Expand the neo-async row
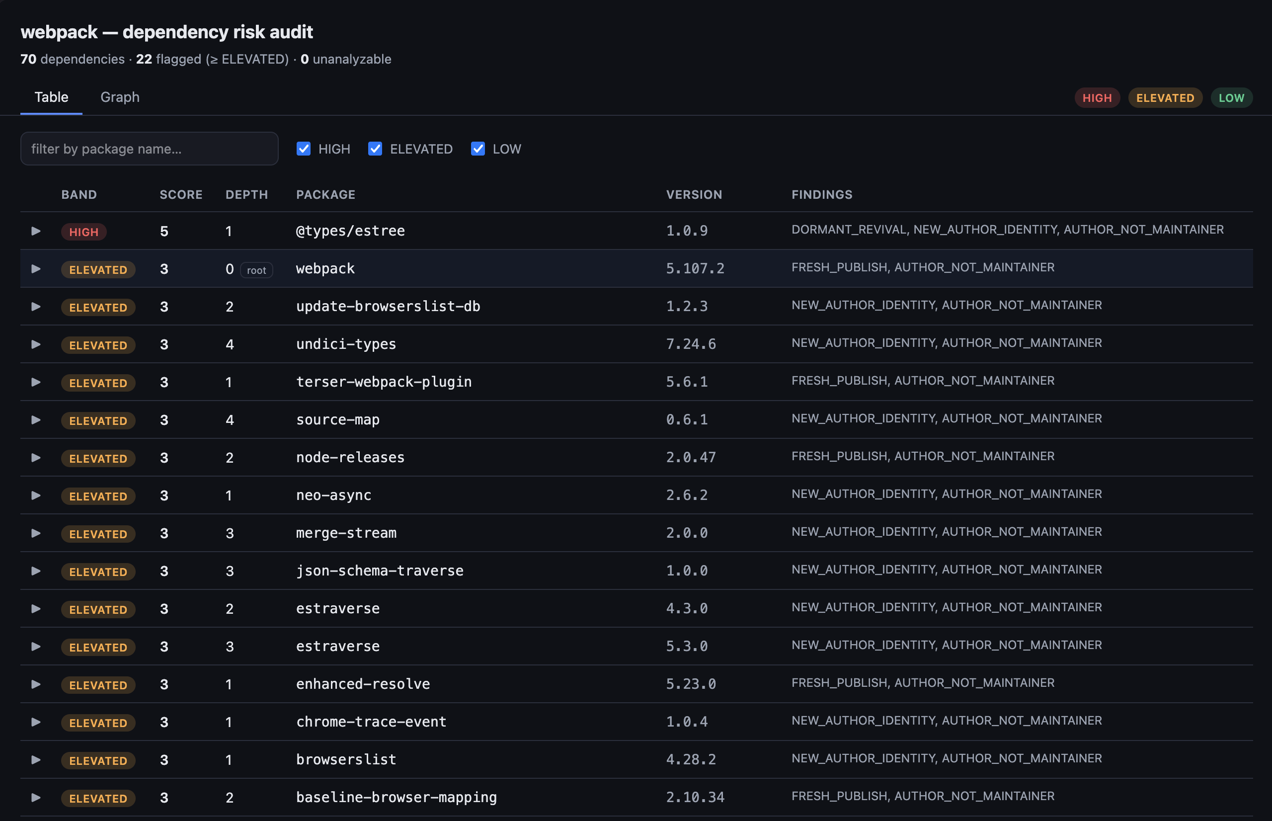 (36, 495)
